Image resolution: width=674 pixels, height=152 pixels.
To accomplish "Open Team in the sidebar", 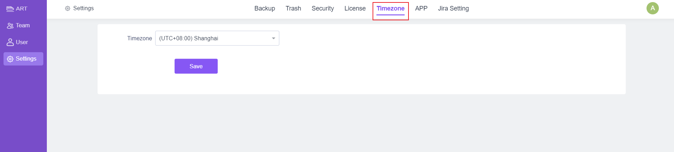I will pyautogui.click(x=23, y=26).
